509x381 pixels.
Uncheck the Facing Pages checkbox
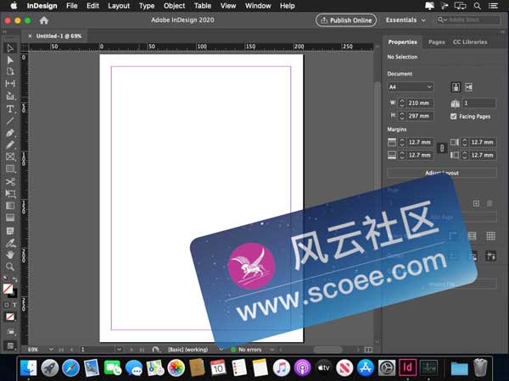pyautogui.click(x=454, y=116)
